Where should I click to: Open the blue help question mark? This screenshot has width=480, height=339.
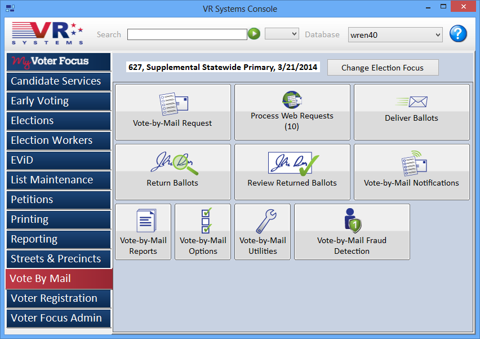[458, 34]
